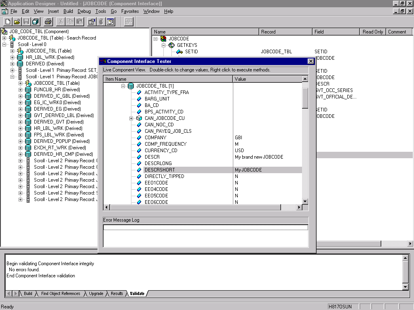This screenshot has height=310, width=414.
Task: Click the Copy icon on the toolbar
Action: 70,21
